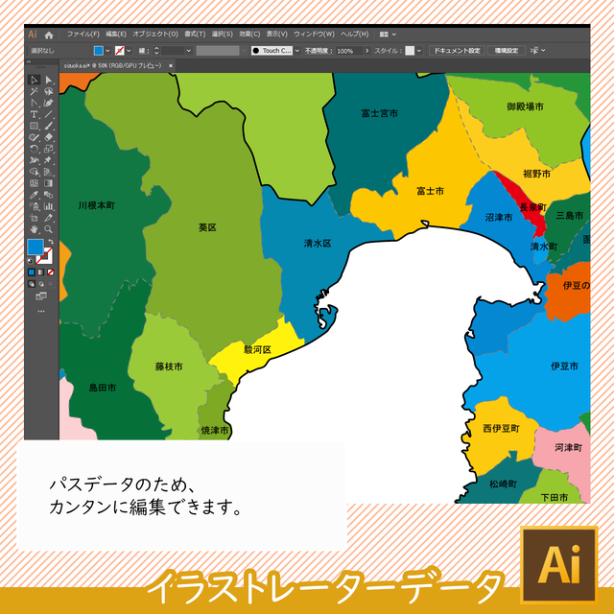This screenshot has height=614, width=614.
Task: Enable Draw Normal mode
Action: (x=32, y=284)
